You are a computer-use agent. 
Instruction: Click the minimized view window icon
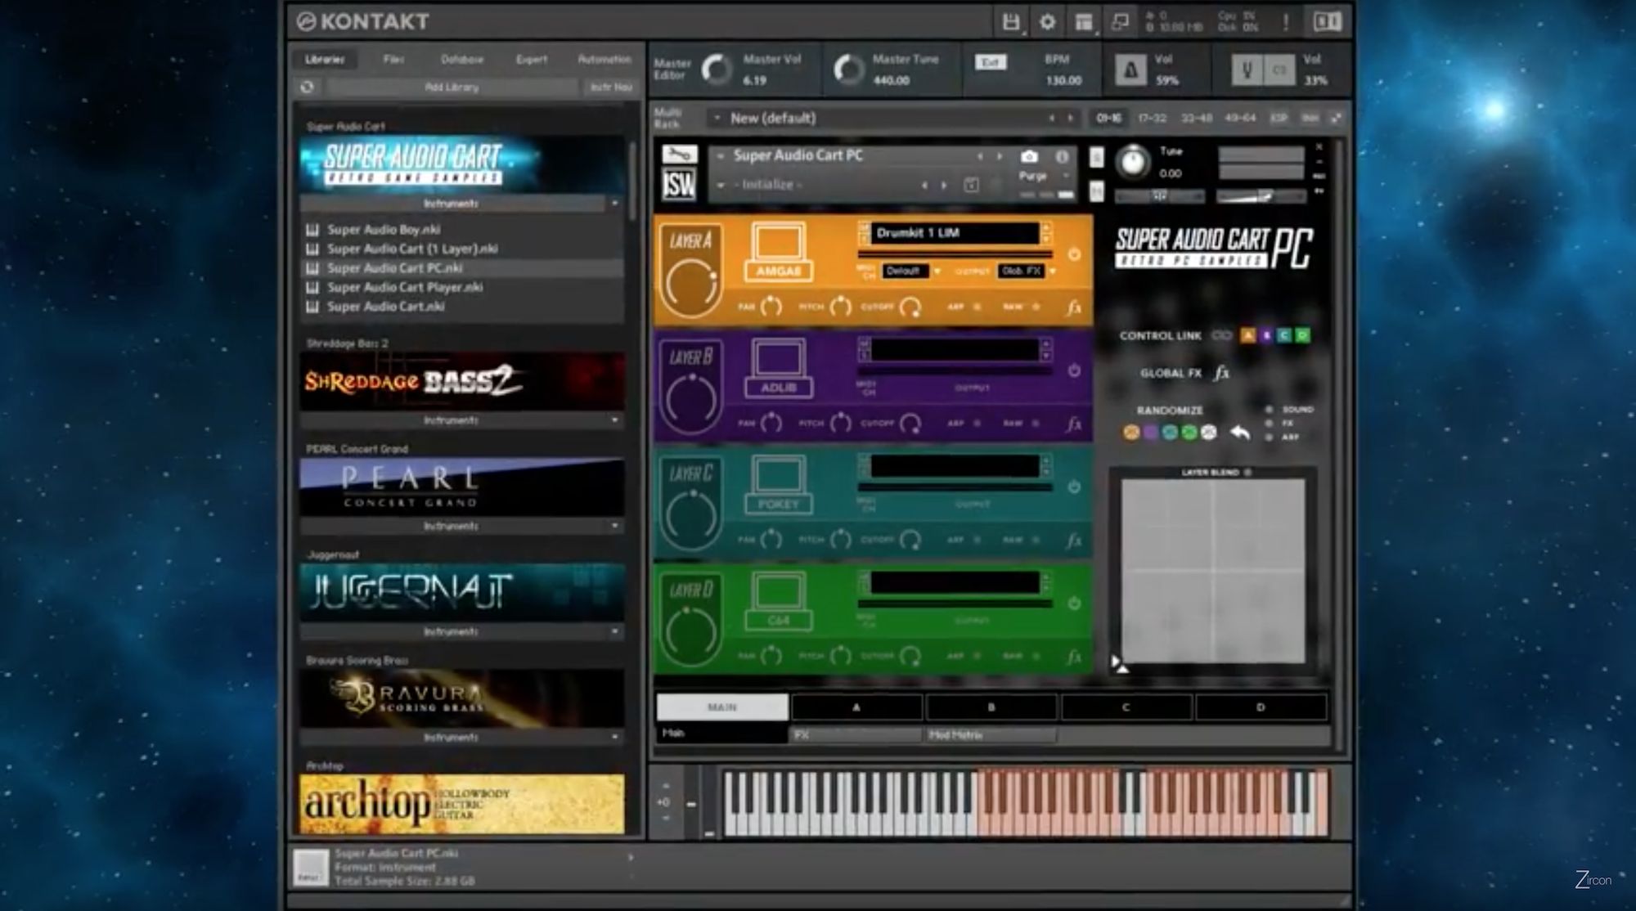click(1120, 22)
